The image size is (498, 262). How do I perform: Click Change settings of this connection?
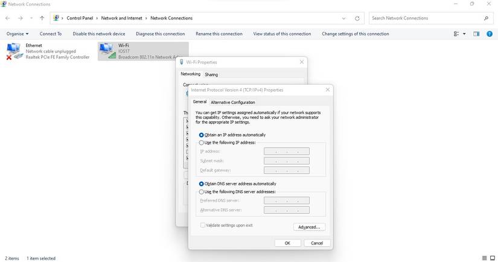point(355,34)
